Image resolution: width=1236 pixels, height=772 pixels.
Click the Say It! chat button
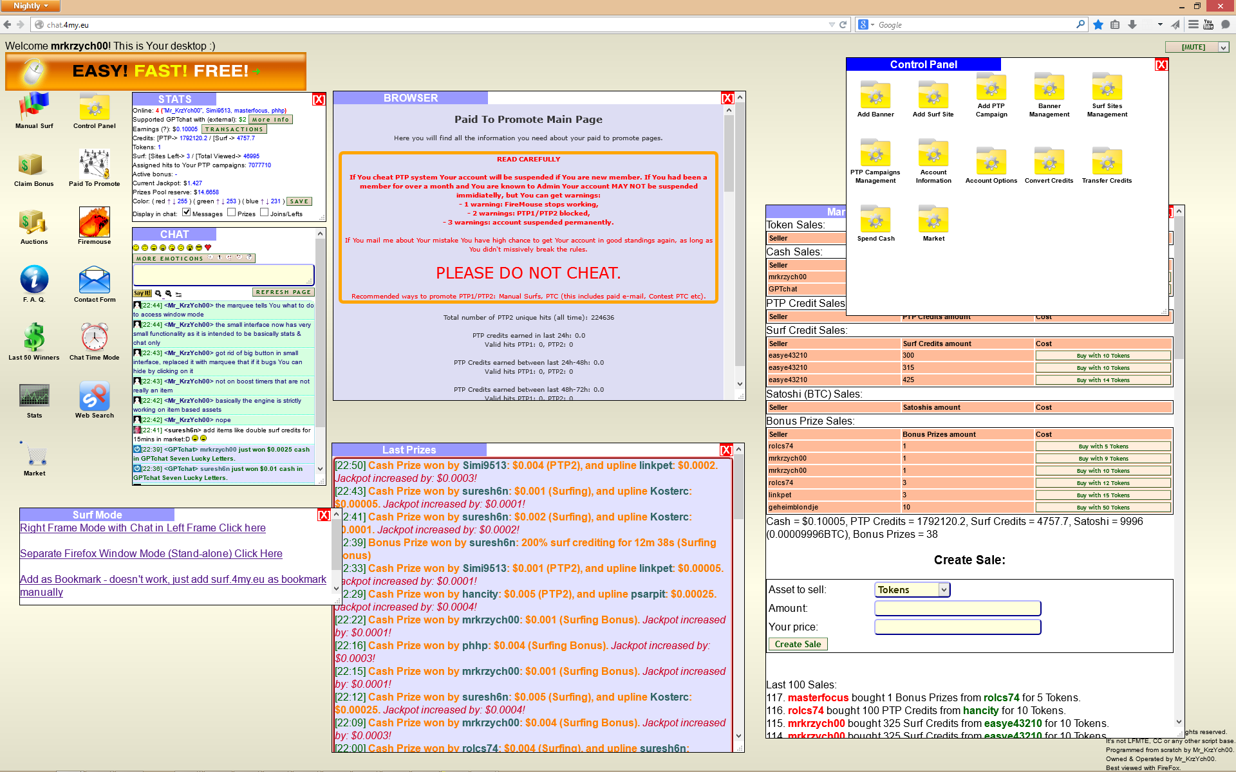[142, 293]
